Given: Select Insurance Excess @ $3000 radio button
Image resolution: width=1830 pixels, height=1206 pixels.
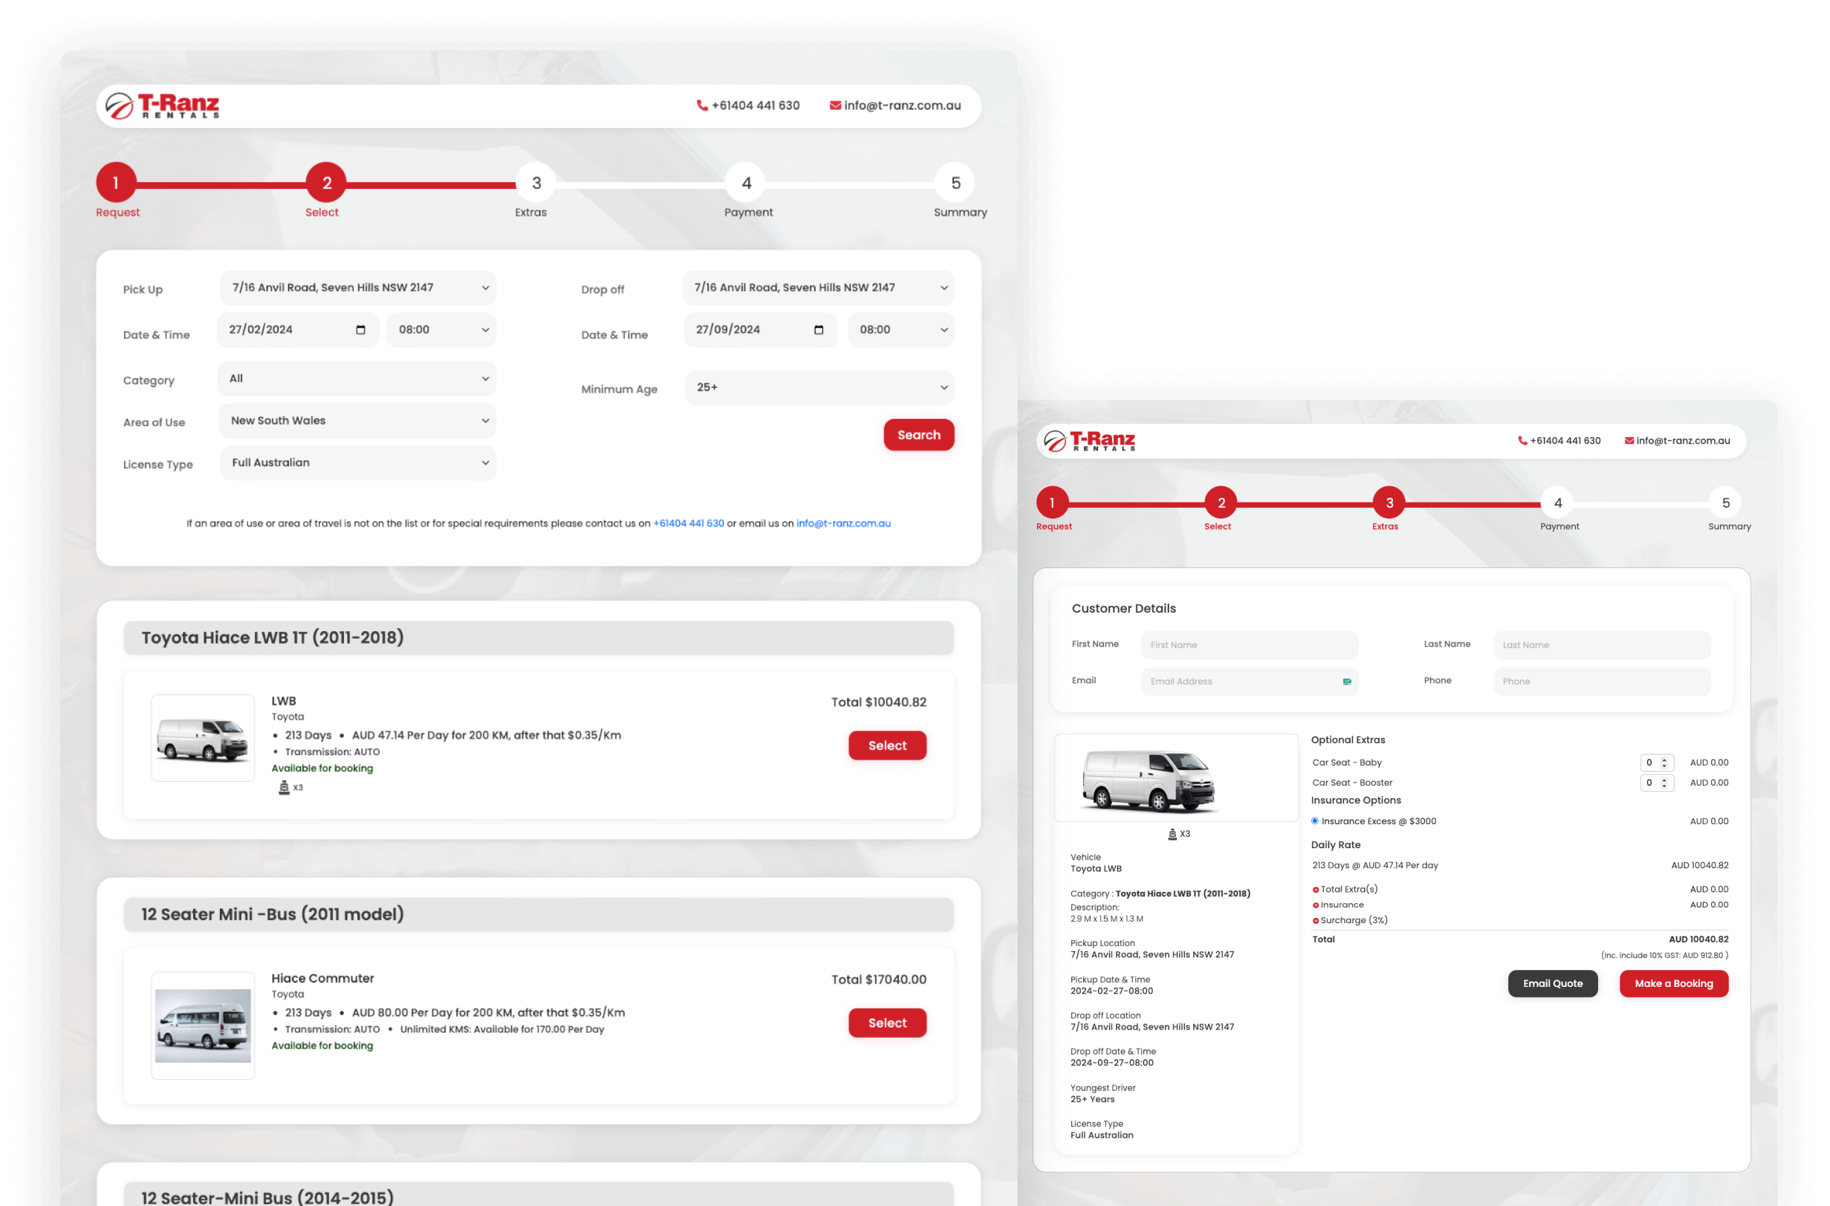Looking at the screenshot, I should pos(1315,821).
